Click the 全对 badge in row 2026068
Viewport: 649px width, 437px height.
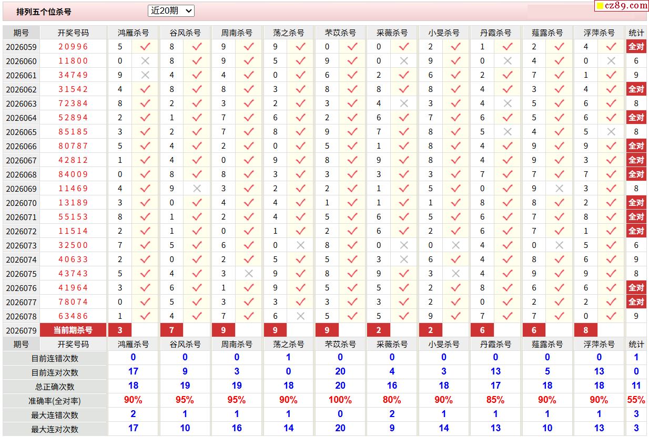pos(636,174)
